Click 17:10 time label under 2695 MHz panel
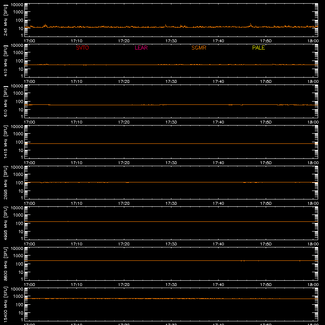 (x=76, y=204)
